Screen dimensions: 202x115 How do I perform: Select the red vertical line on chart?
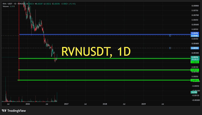pos(19,41)
